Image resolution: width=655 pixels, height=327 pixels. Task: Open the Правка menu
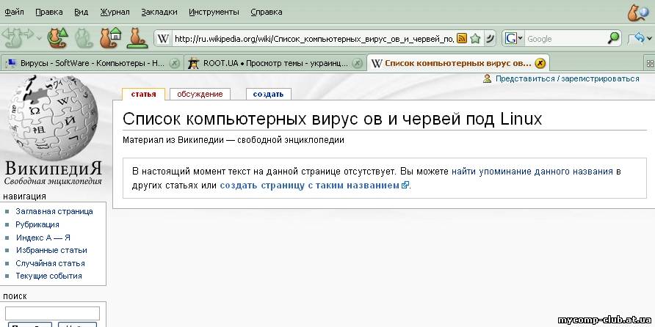pyautogui.click(x=49, y=12)
